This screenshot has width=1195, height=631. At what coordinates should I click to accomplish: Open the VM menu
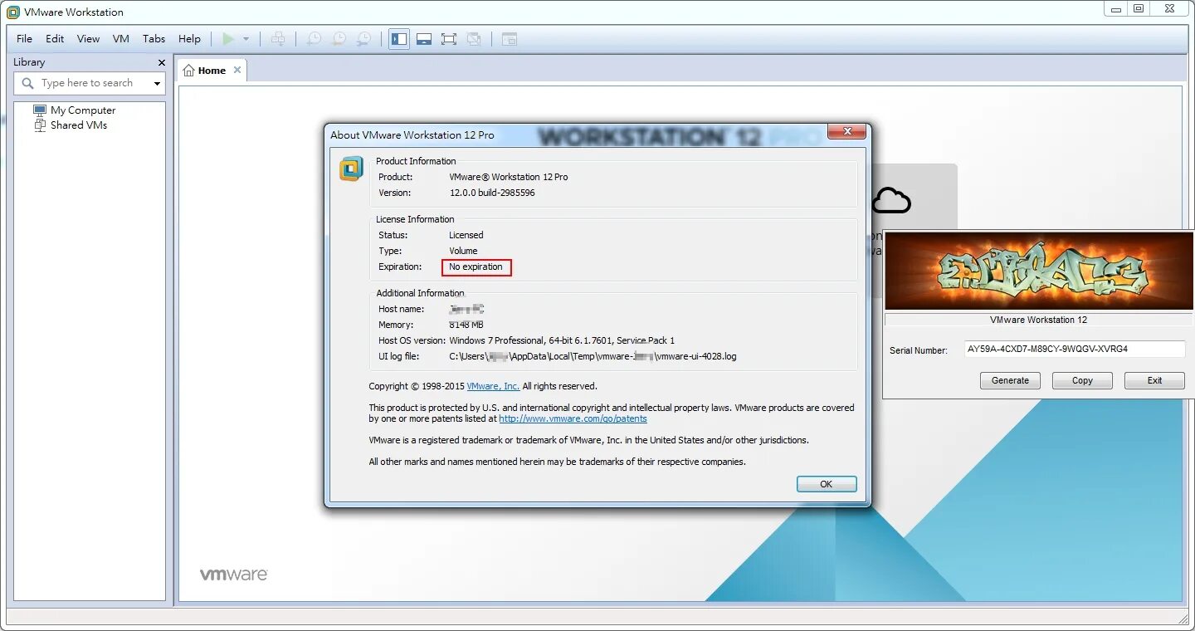[121, 39]
